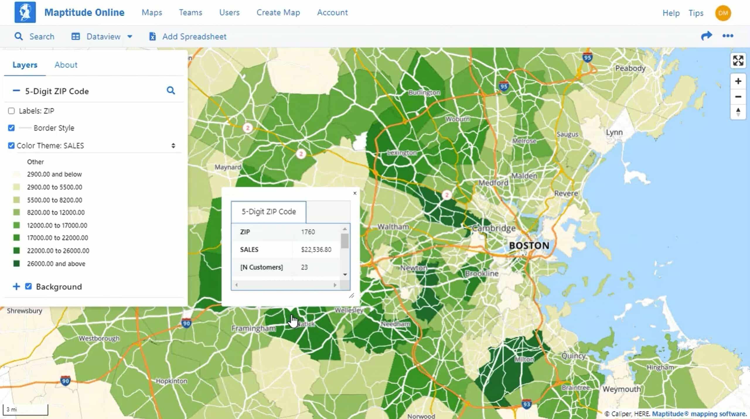Viewport: 750px width, 419px height.
Task: Switch to the About tab
Action: coord(66,64)
